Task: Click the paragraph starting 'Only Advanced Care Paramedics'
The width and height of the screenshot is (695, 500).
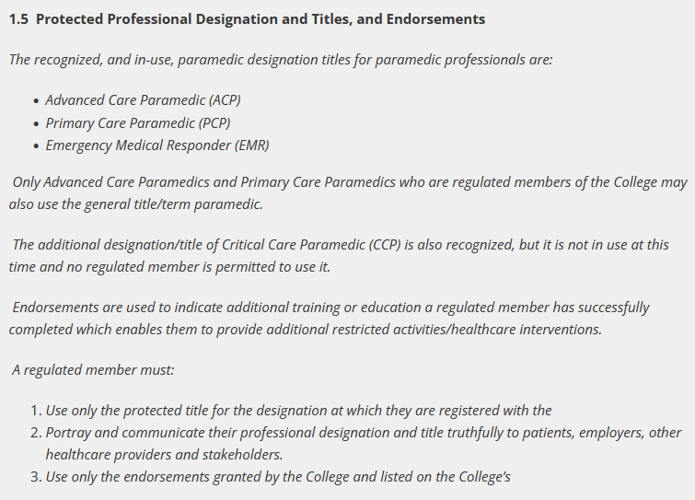Action: click(x=349, y=182)
